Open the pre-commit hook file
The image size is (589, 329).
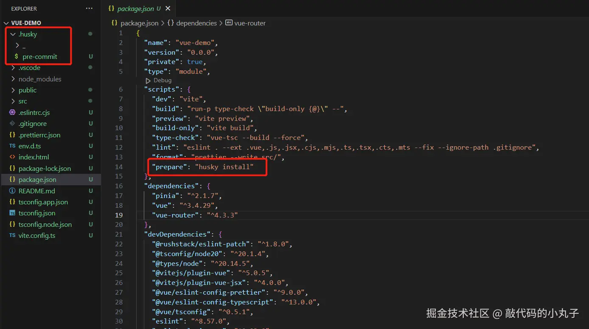40,57
